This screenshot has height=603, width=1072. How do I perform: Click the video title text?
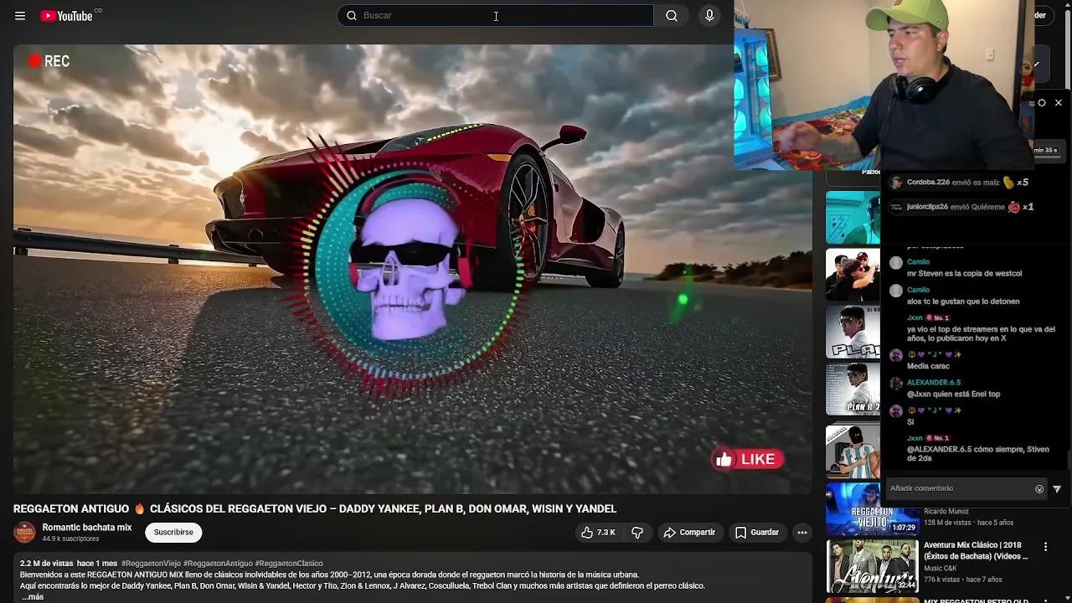click(x=315, y=508)
